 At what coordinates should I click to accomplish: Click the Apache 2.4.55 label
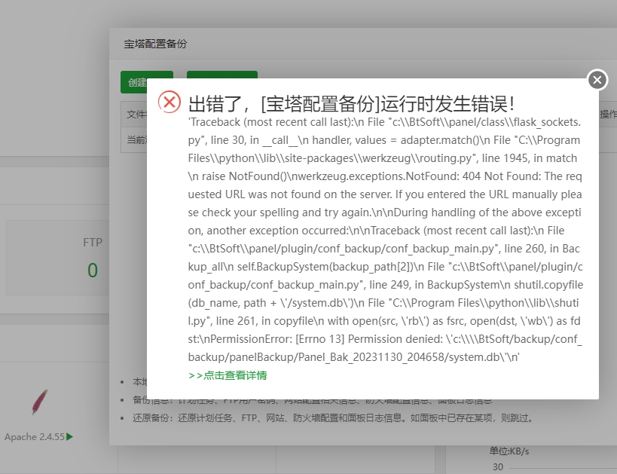[35, 436]
